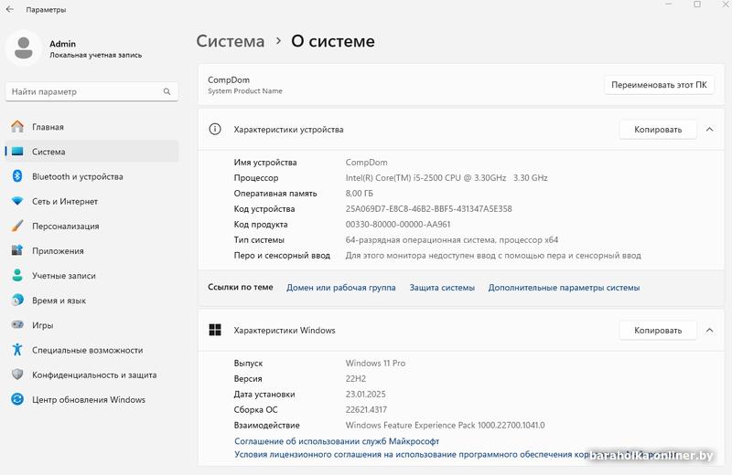Open Центр обновления Windows section
This screenshot has width=732, height=475.
click(x=92, y=399)
